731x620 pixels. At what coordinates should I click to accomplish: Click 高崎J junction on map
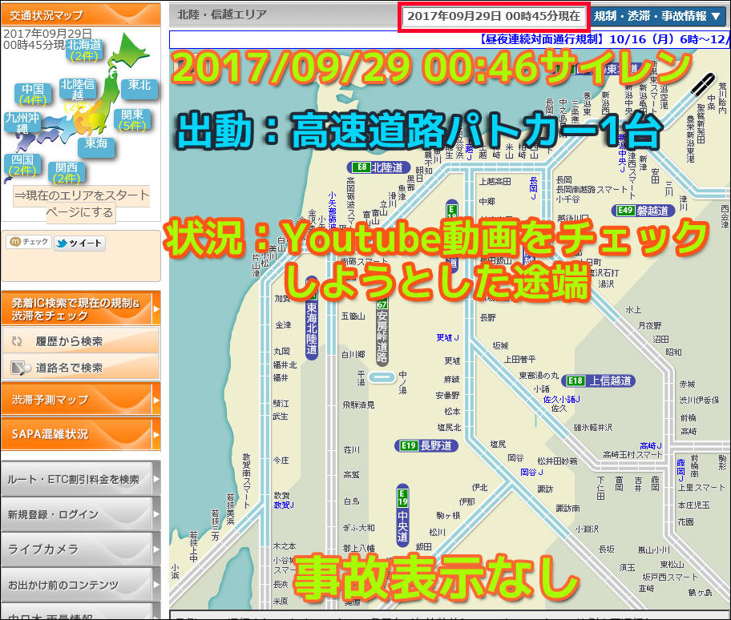click(x=651, y=446)
